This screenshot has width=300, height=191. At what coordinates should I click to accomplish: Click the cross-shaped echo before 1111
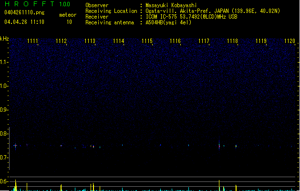(x=15, y=146)
